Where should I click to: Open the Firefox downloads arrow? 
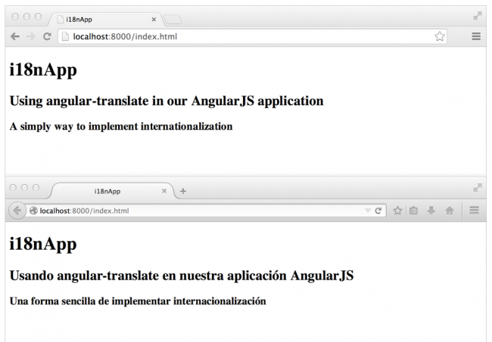click(x=431, y=211)
